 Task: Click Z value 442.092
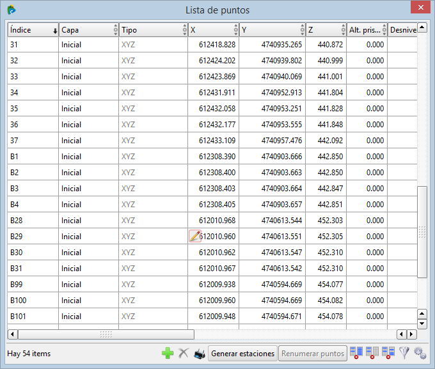click(330, 141)
